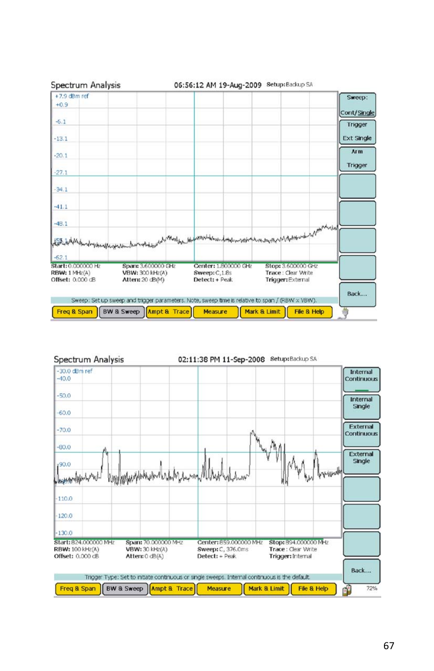Open File & Help tab in top screen
The height and width of the screenshot is (671, 434).
click(x=309, y=312)
